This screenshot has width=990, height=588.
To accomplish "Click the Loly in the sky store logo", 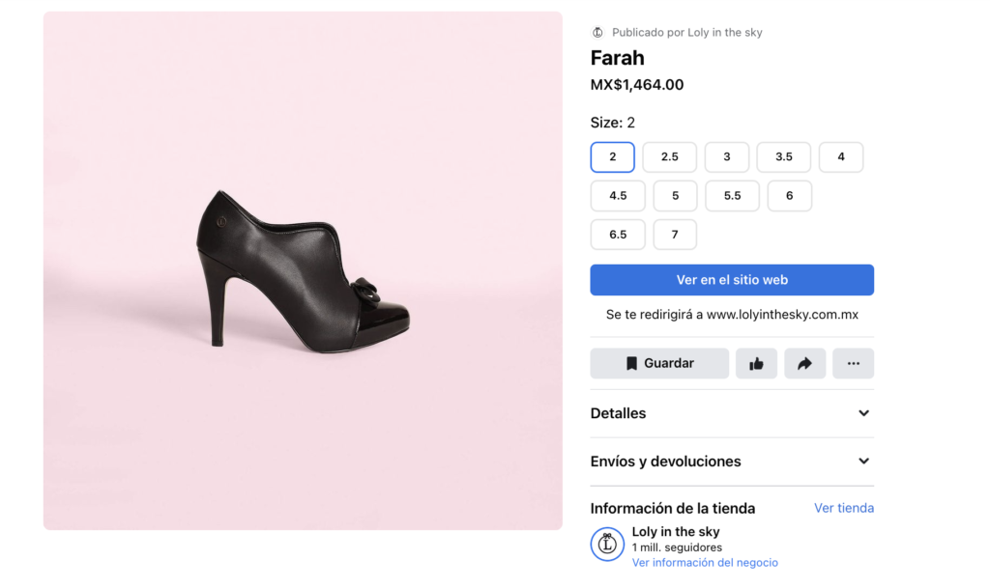I will click(607, 544).
